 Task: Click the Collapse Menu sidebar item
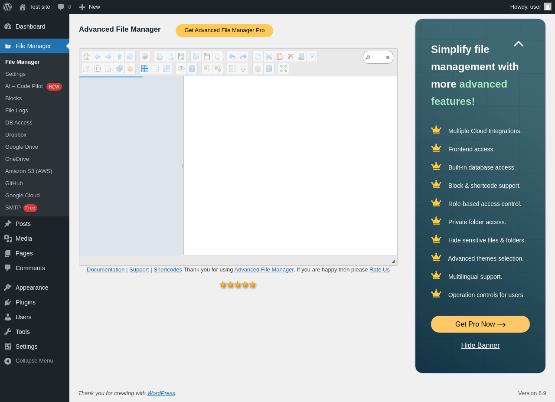[35, 361]
